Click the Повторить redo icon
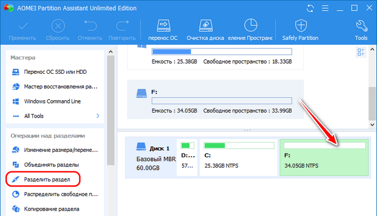This screenshot has height=216, width=377. (122, 25)
